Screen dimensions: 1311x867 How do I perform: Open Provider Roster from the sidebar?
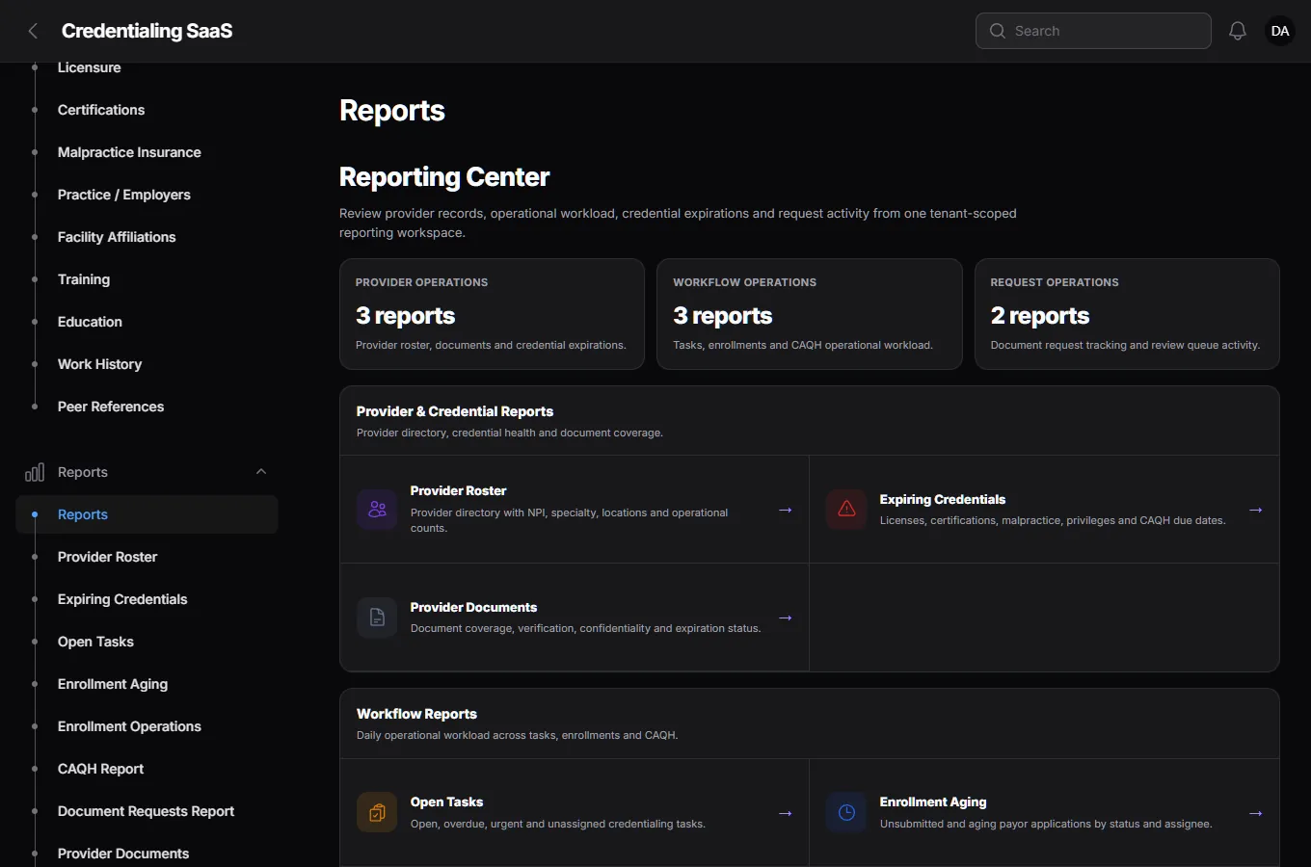point(107,557)
